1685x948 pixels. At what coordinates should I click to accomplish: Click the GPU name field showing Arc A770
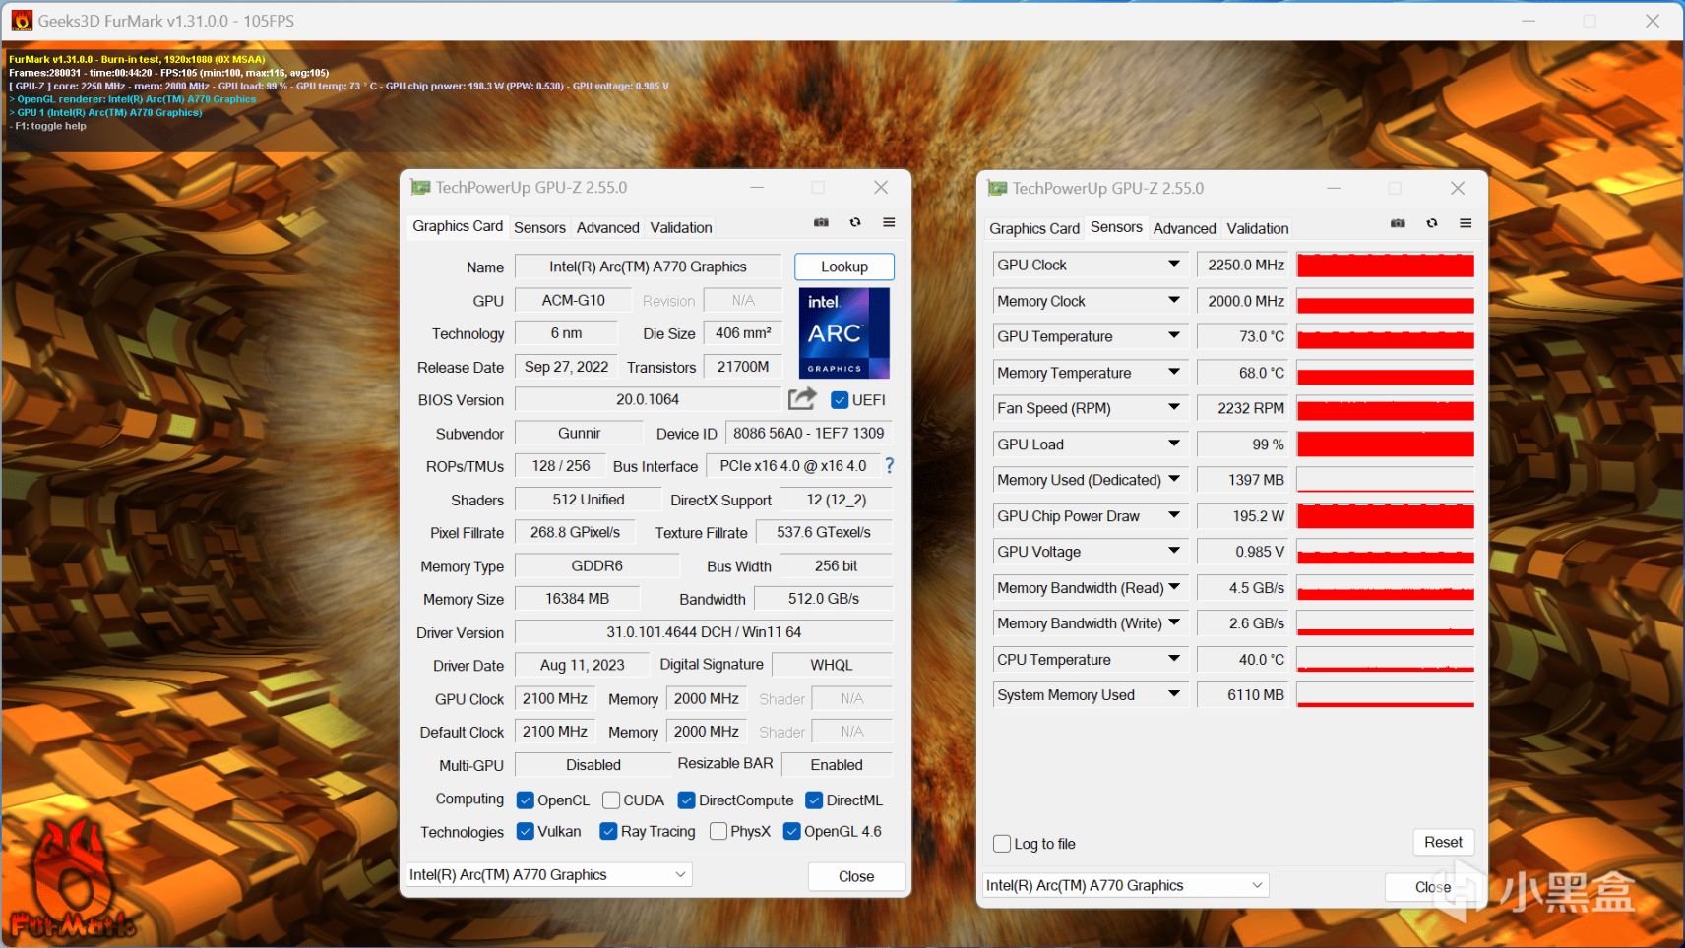pos(648,267)
